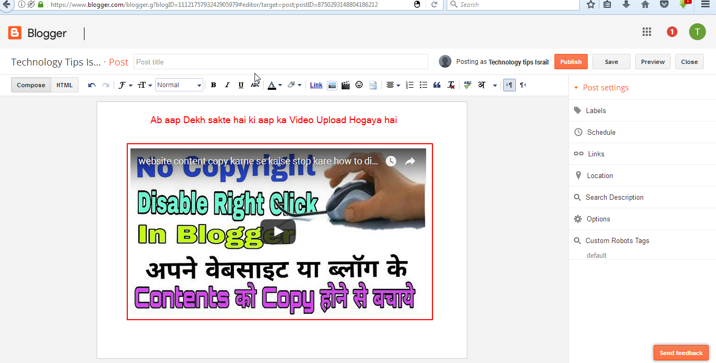Switch to HTML editing mode

click(x=64, y=85)
